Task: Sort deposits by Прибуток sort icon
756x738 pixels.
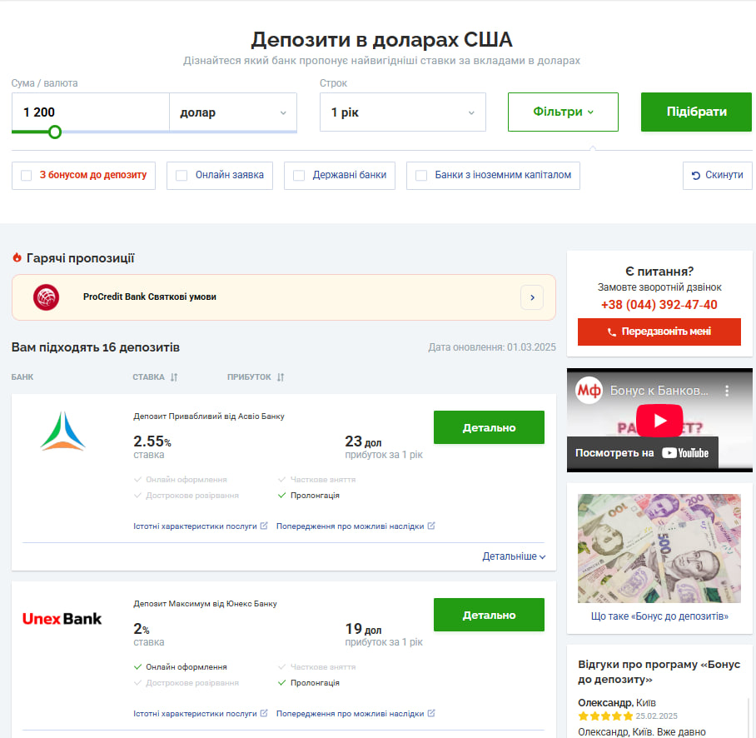Action: (x=281, y=377)
